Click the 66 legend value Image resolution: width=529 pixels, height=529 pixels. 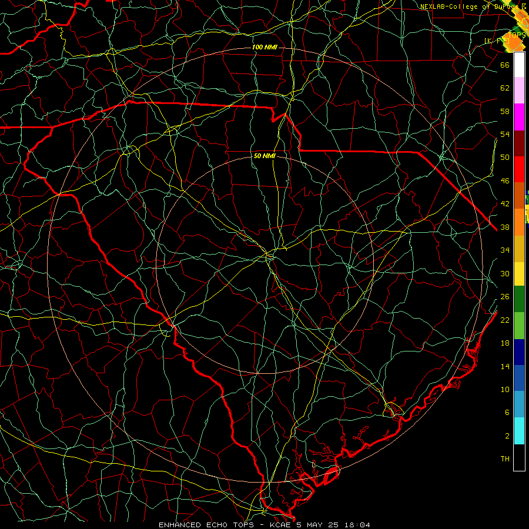click(x=505, y=65)
